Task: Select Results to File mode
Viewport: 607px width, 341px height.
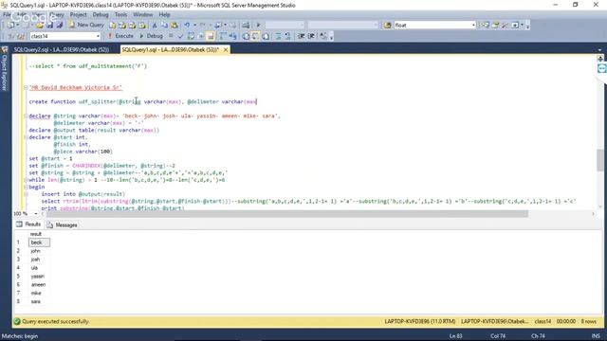Action: point(266,36)
